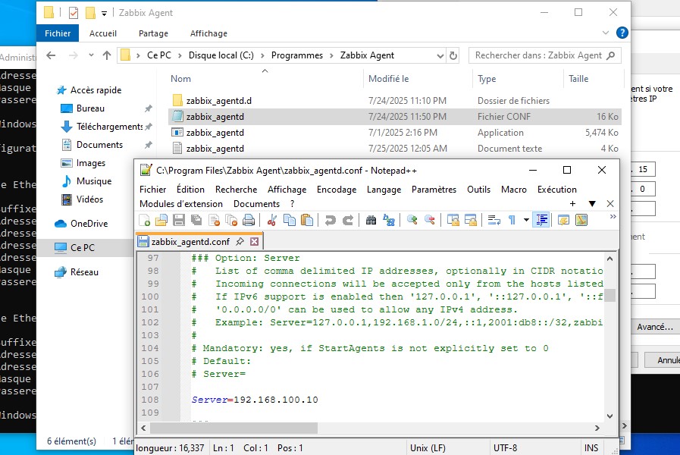Toggle word wrap in Notepad++ toolbar

point(494,220)
